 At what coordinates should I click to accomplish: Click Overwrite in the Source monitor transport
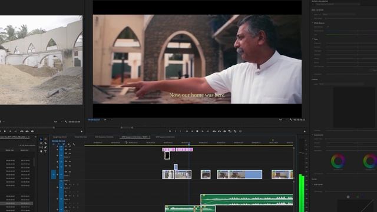tap(27, 131)
